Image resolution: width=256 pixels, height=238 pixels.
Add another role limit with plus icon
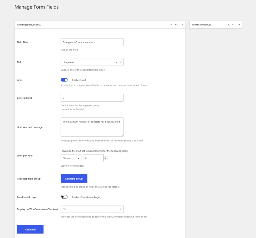point(105,158)
